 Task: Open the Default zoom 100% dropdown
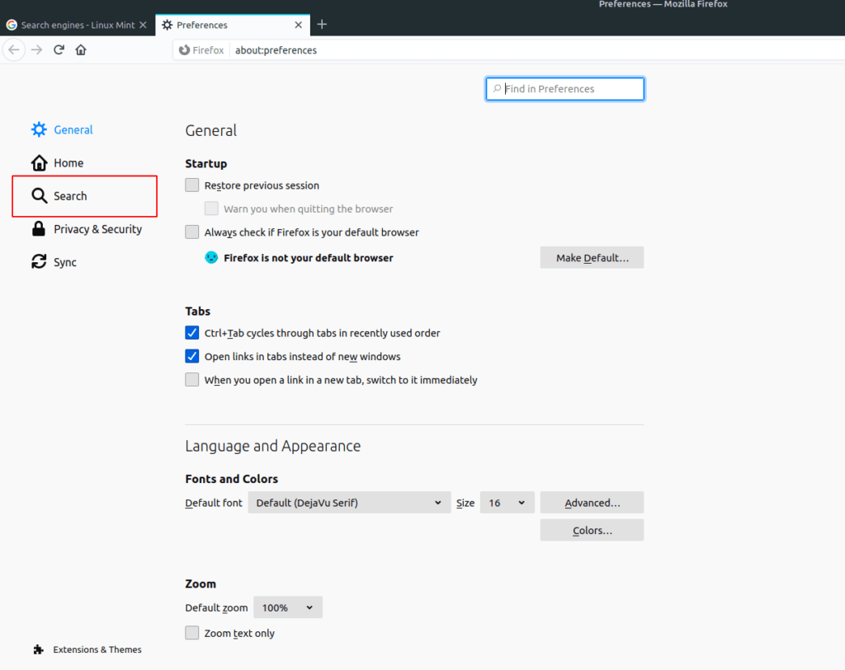coord(288,607)
